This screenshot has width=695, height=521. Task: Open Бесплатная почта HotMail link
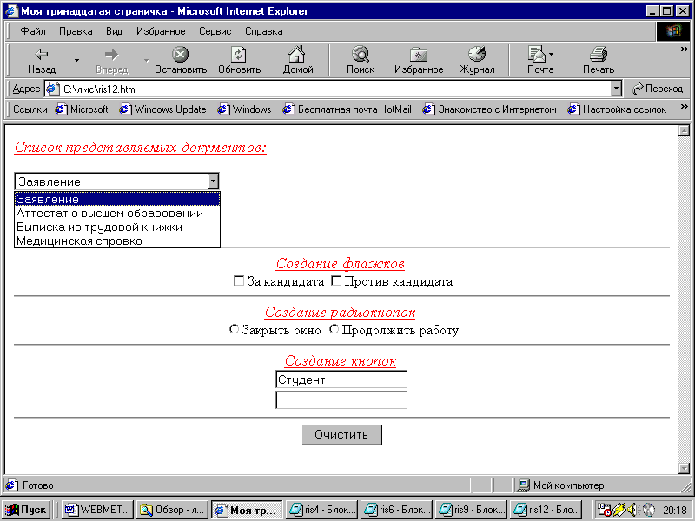coord(347,109)
